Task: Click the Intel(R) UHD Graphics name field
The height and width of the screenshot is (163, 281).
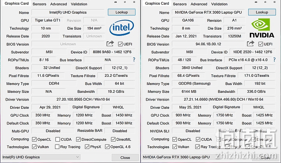Action: (x=68, y=12)
